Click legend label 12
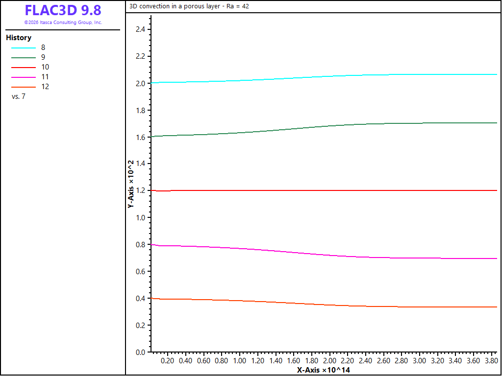This screenshot has width=502, height=376. [x=45, y=87]
